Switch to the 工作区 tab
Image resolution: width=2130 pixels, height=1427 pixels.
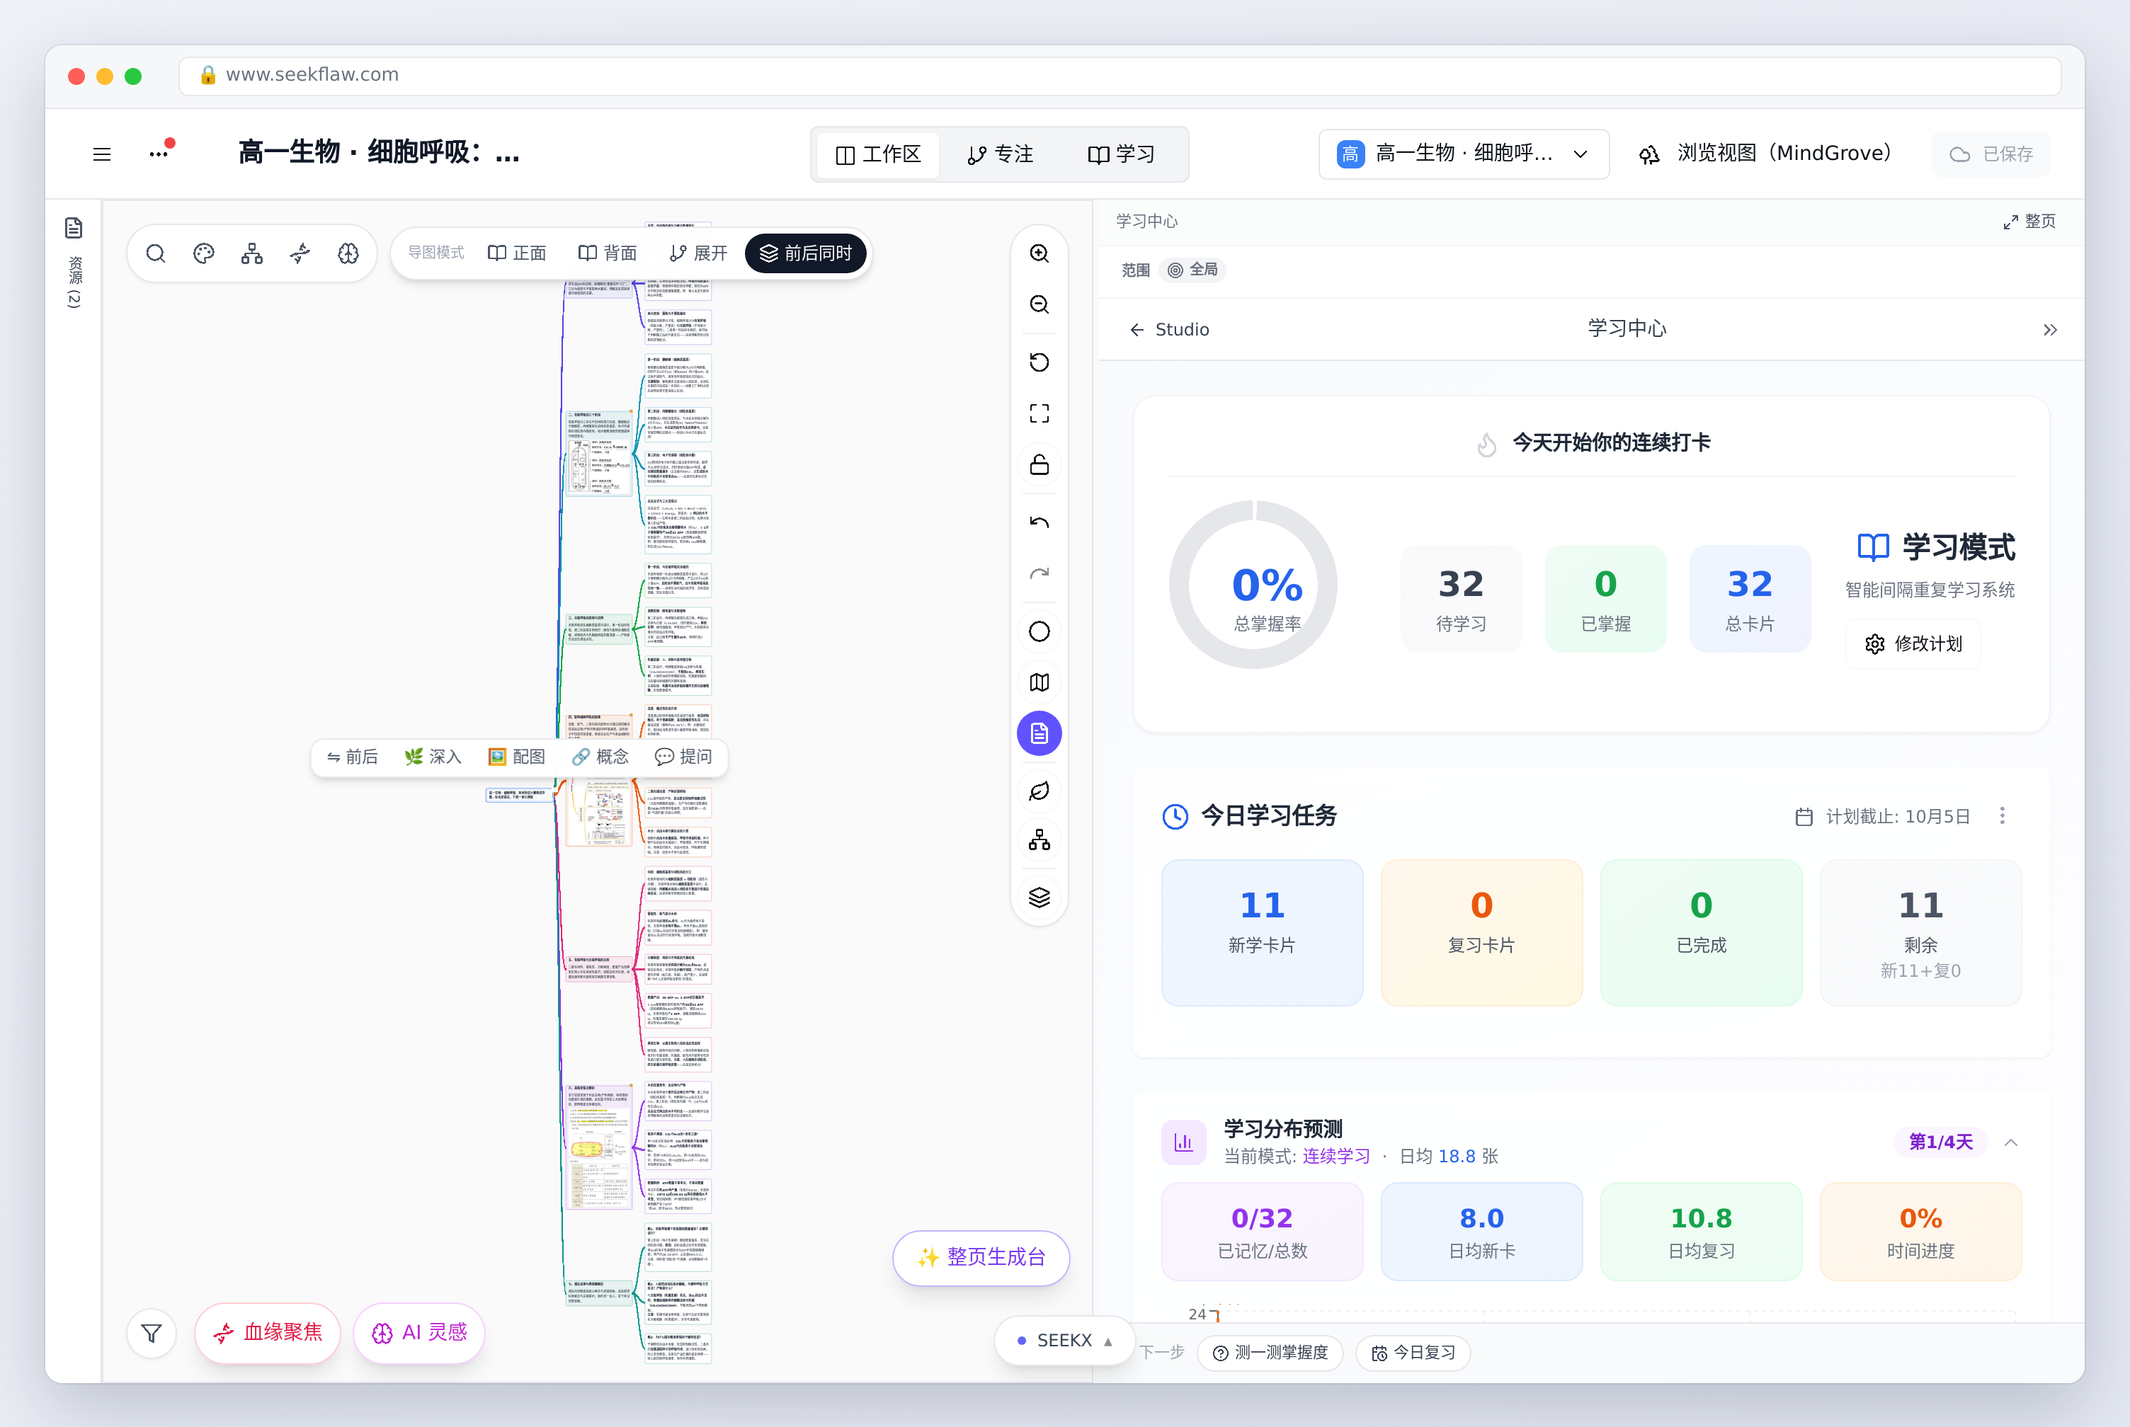click(x=878, y=155)
